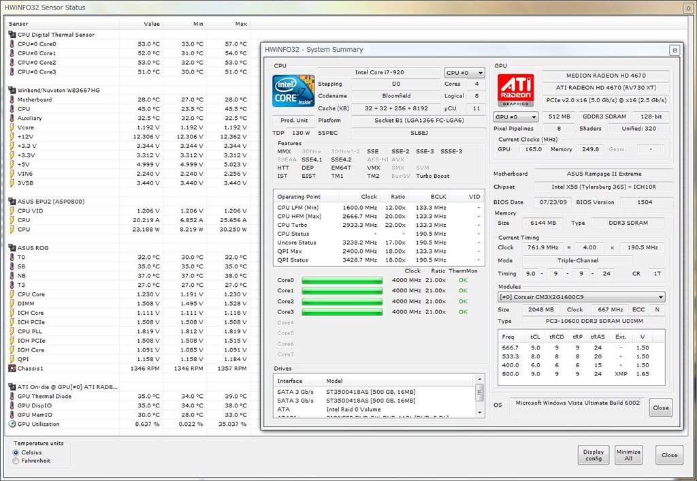Switch temperature units to Fahrenheit

[16, 461]
